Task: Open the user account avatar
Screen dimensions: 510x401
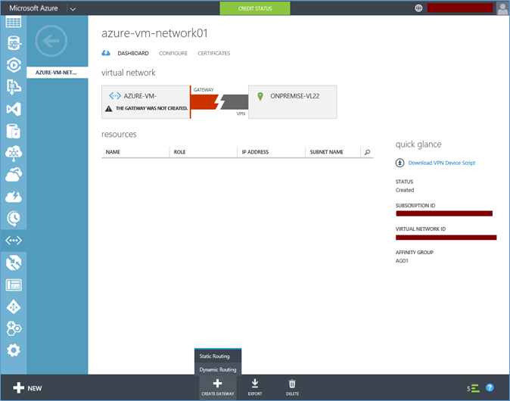Action: coord(502,8)
